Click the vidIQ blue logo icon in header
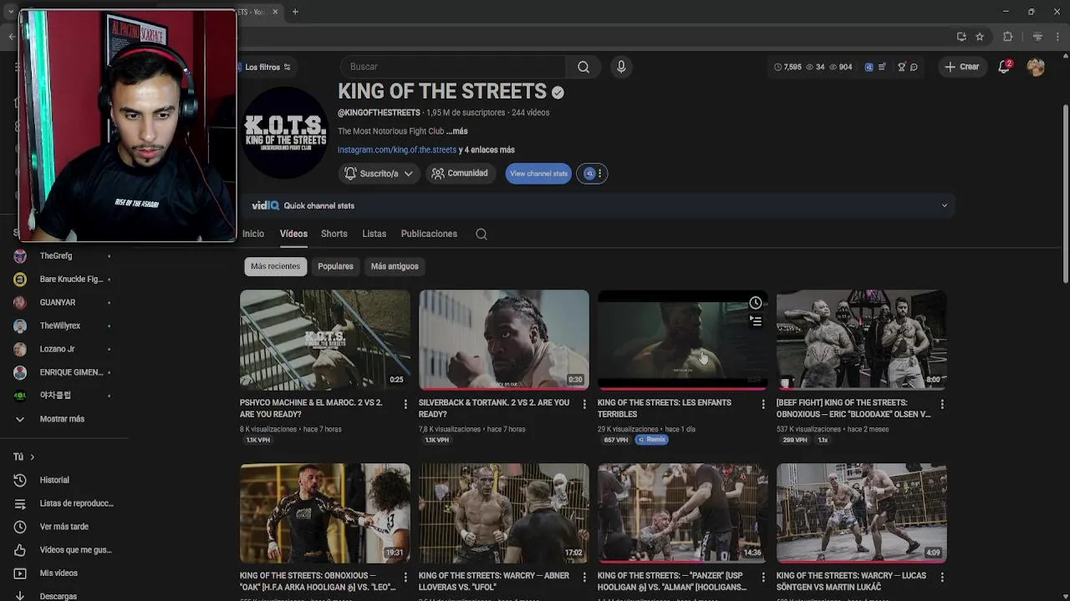This screenshot has height=601, width=1070. [x=869, y=67]
